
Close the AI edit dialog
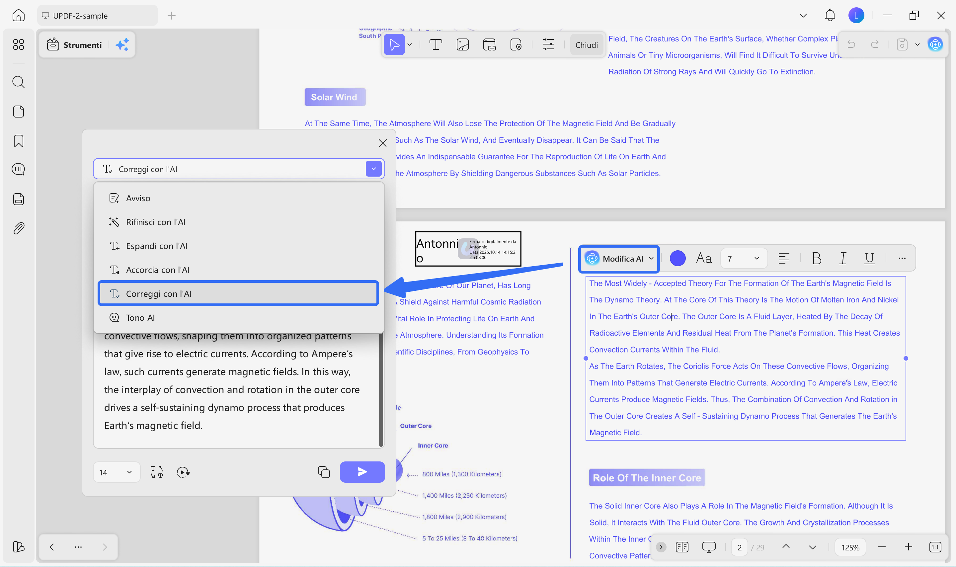tap(382, 143)
